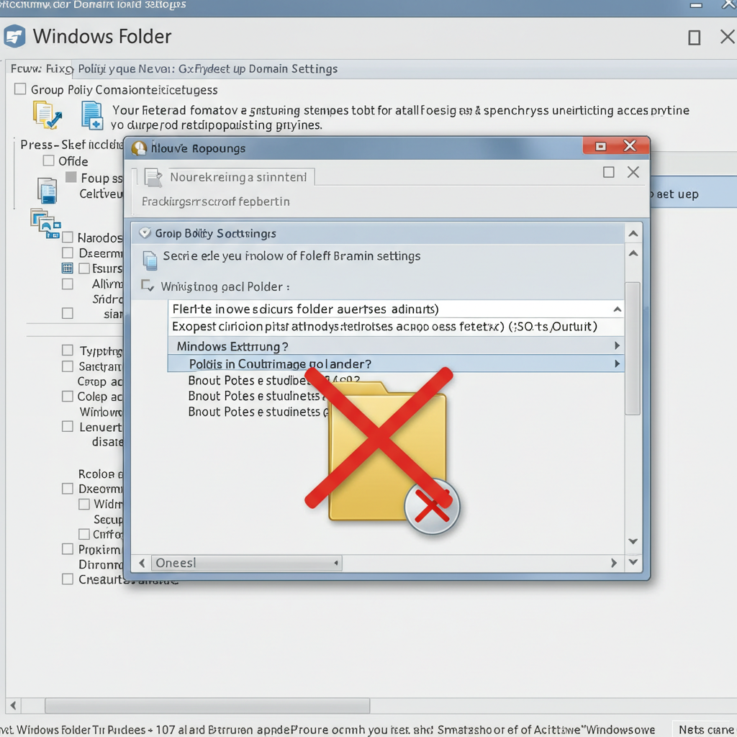This screenshot has height=737, width=737.
Task: Collapse the Flerl-te in owe sdicurs folder list chevron
Action: (x=618, y=309)
